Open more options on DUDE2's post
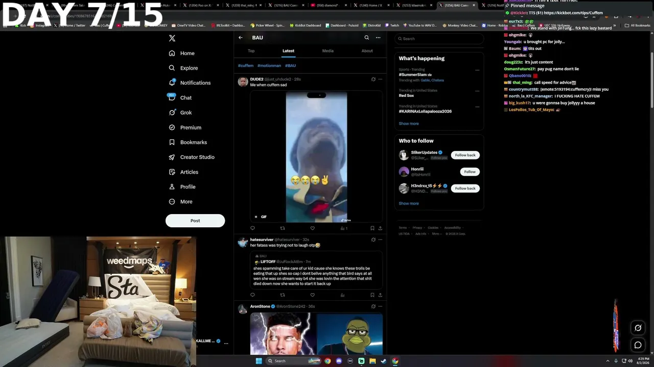This screenshot has height=367, width=654. (x=380, y=79)
